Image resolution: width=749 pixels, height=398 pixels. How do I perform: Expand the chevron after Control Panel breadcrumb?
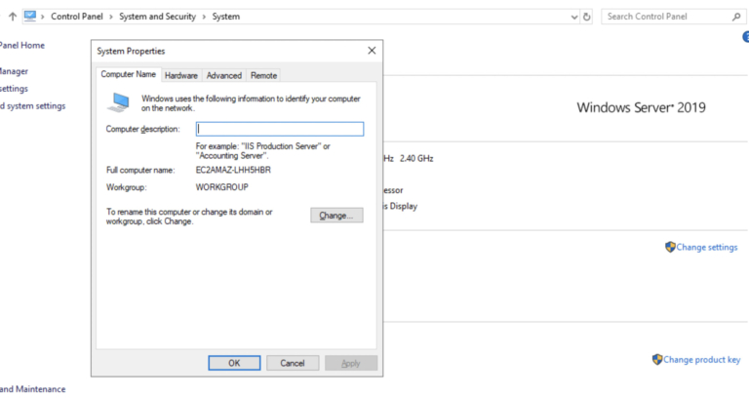click(111, 17)
